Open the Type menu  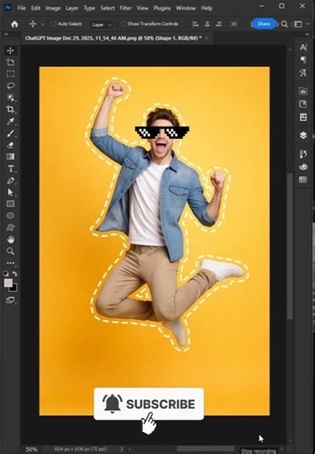point(89,8)
